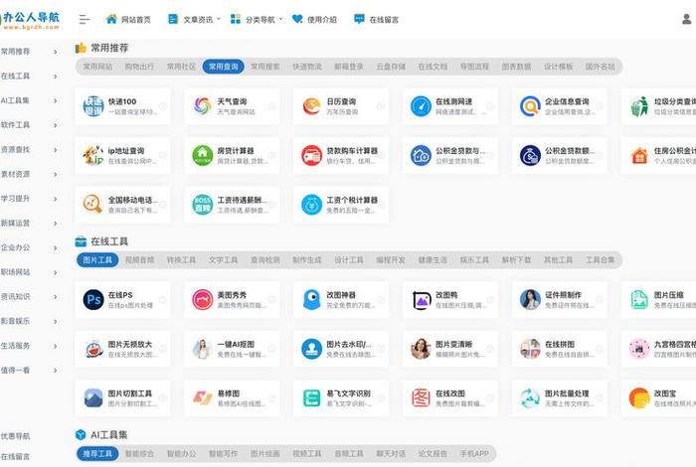Click the 工资个税计算器 icon
Image resolution: width=696 pixels, height=467 pixels.
[312, 205]
